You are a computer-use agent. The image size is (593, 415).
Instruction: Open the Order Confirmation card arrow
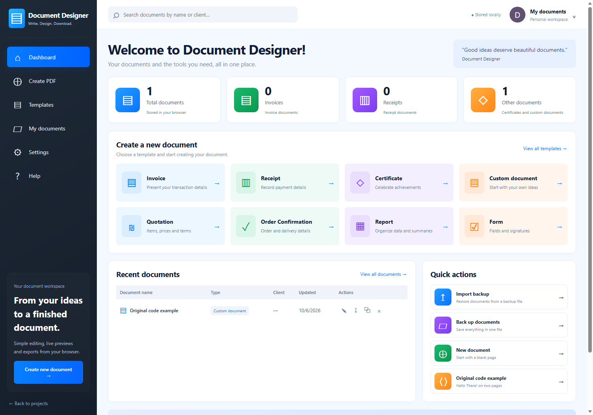tap(331, 227)
